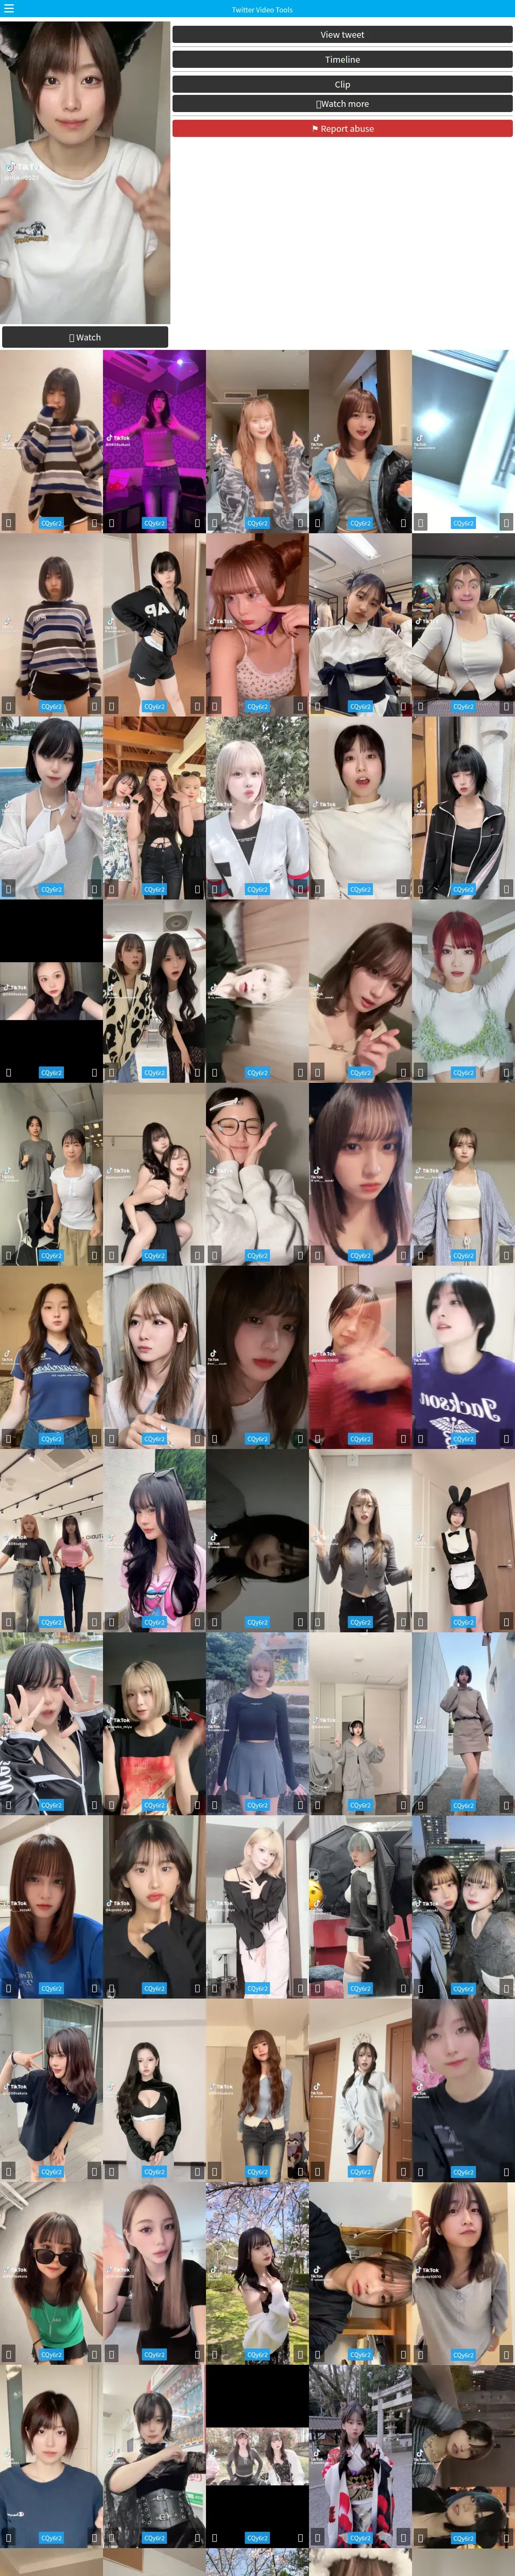The height and width of the screenshot is (2576, 515).
Task: Click right corner icon on cherry blossom thumbnail
Action: tap(300, 2355)
